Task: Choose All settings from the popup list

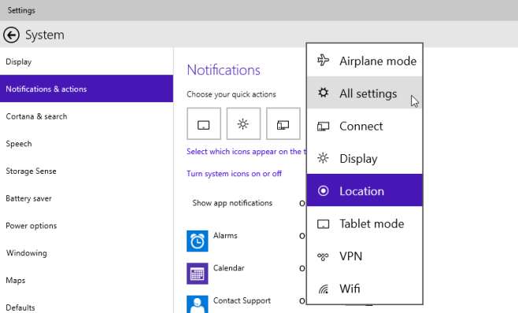Action: pyautogui.click(x=364, y=93)
